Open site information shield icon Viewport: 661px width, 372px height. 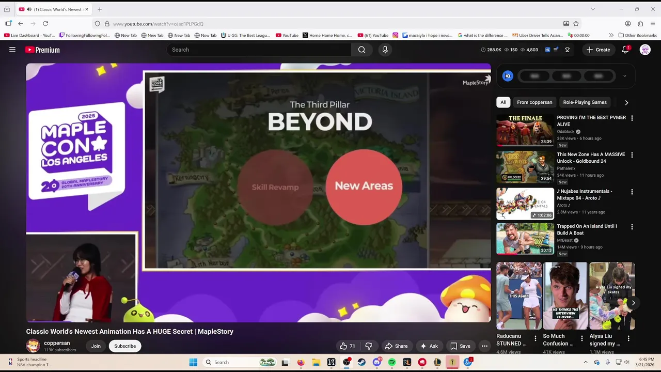97,24
